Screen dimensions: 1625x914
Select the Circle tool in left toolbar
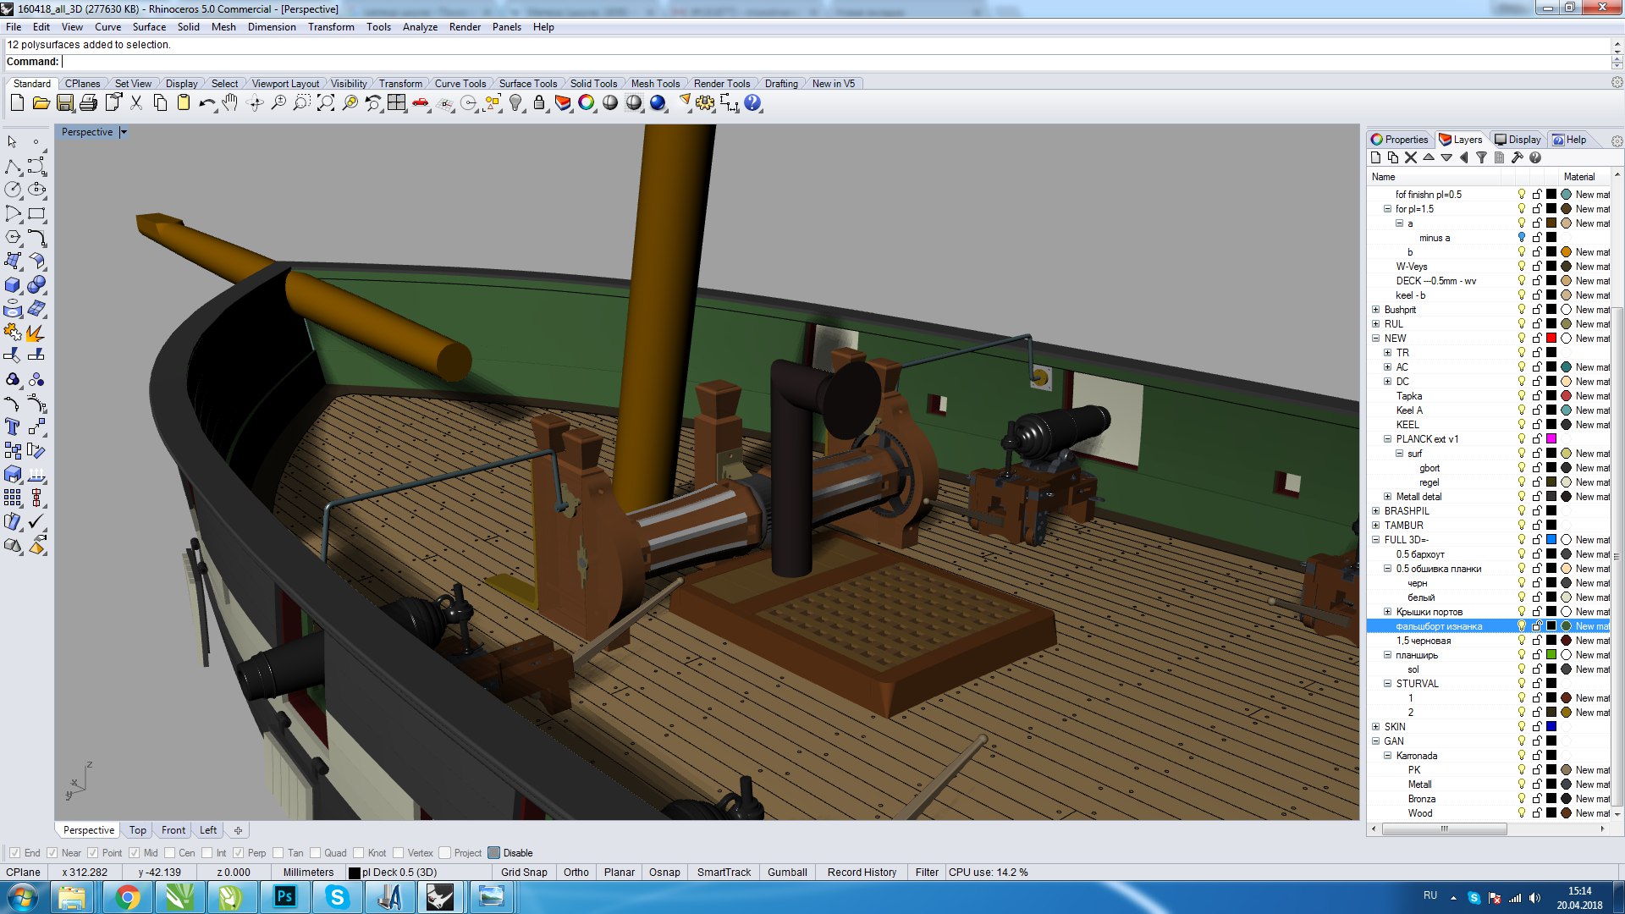[x=14, y=190]
